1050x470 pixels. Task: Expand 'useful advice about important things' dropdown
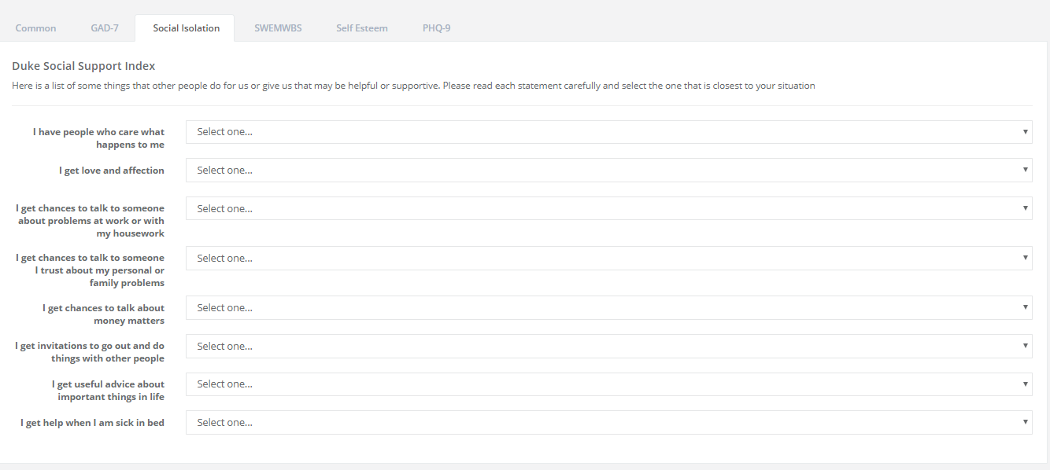click(x=609, y=384)
